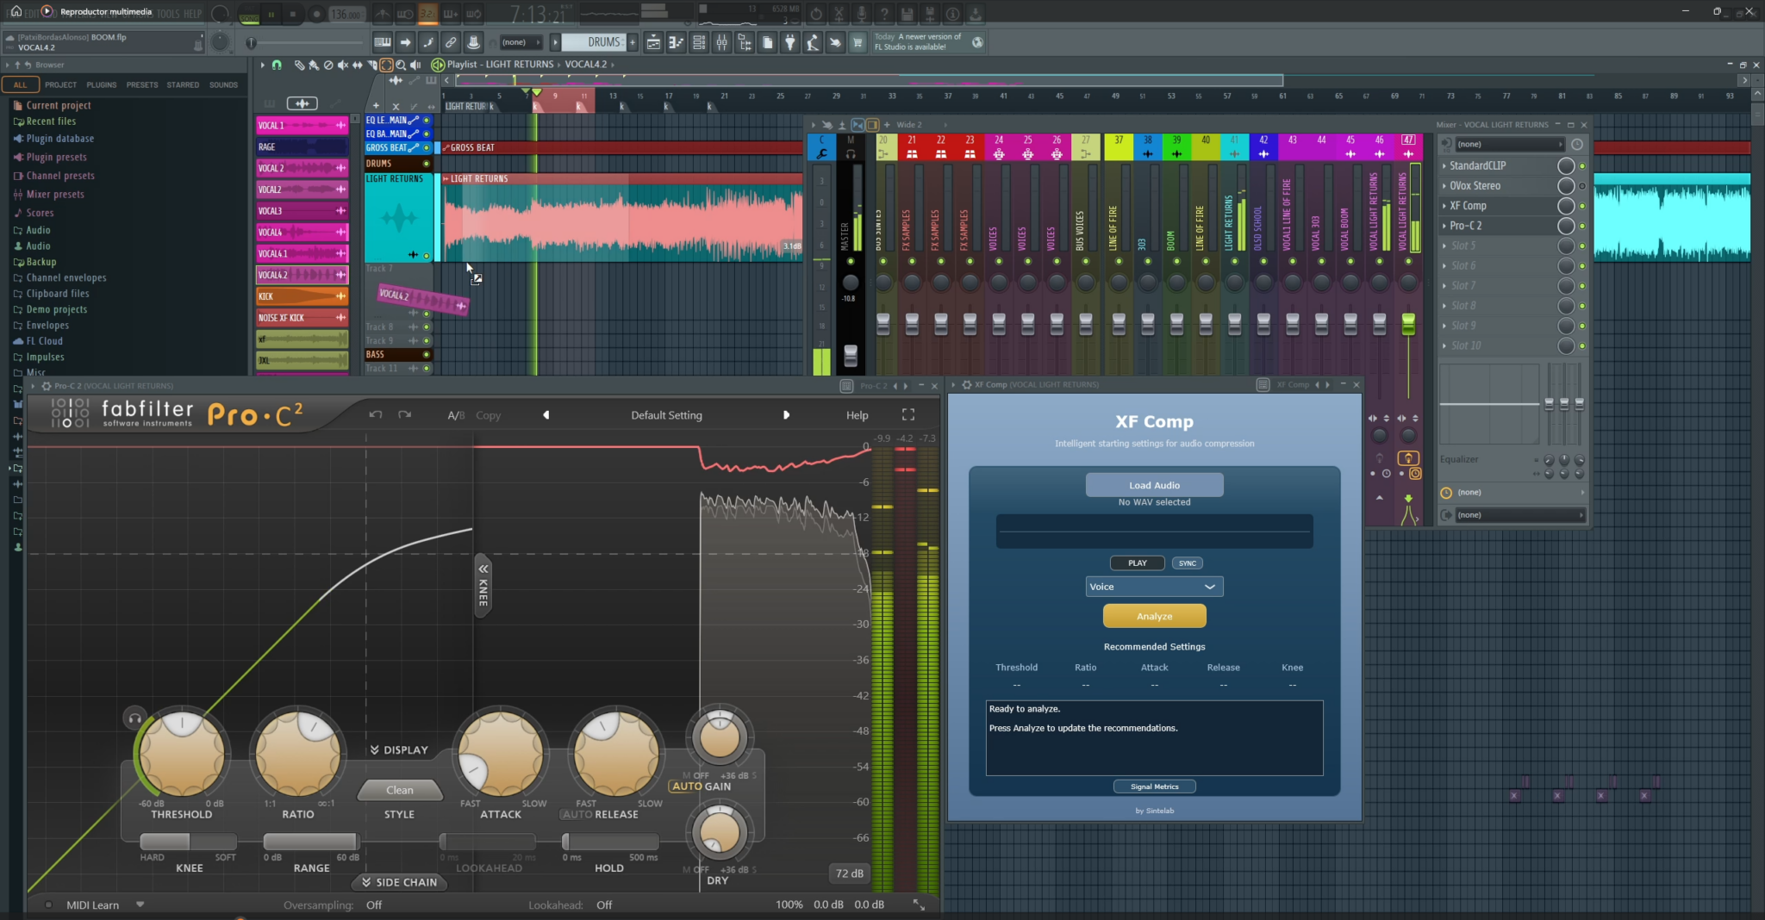Open the channel rack toolbar icon
The height and width of the screenshot is (920, 1765).
[699, 42]
